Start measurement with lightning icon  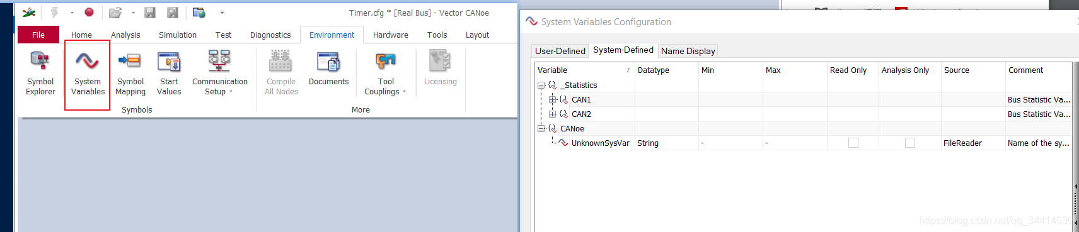tap(55, 12)
